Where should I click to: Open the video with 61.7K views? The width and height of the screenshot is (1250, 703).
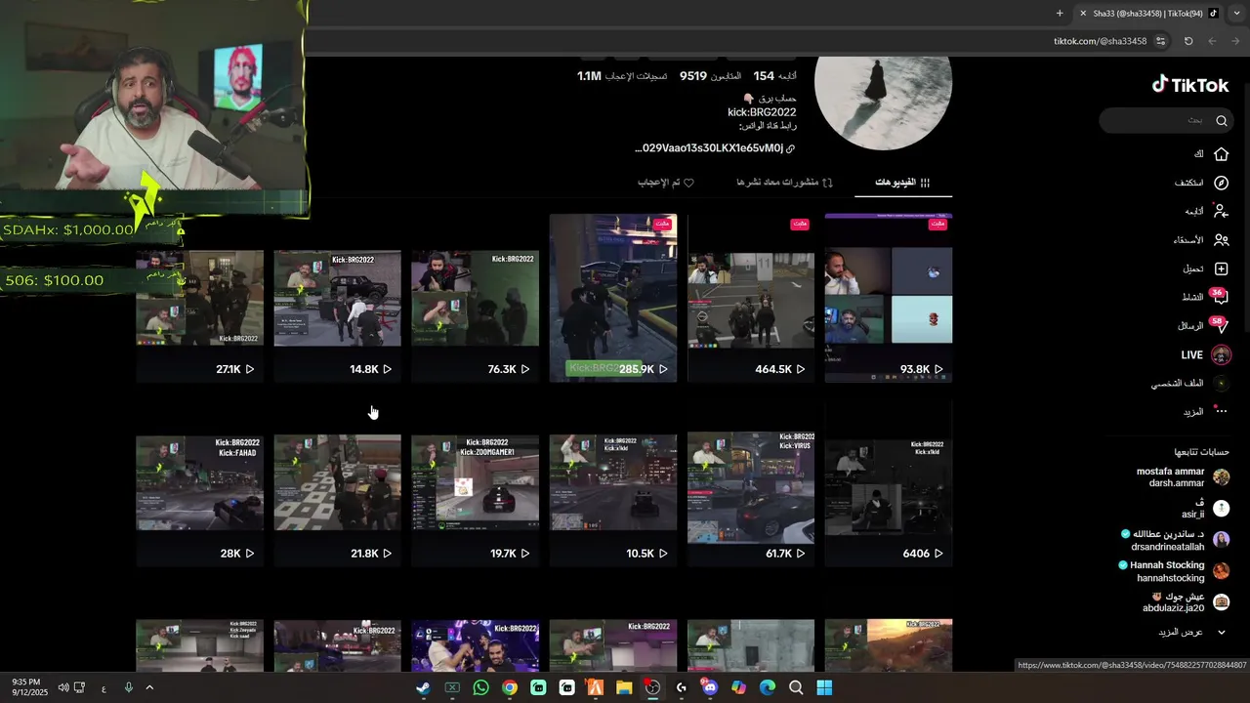(x=751, y=482)
